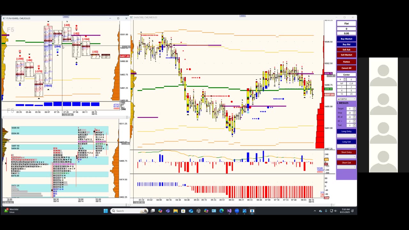
Task: Open the dropdown under Long Entry
Action: (346, 136)
